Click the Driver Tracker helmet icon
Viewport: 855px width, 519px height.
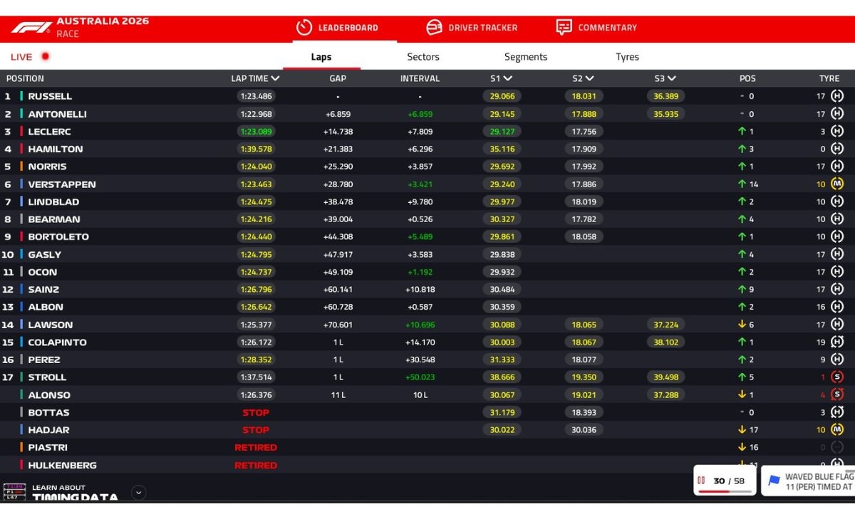coord(434,28)
